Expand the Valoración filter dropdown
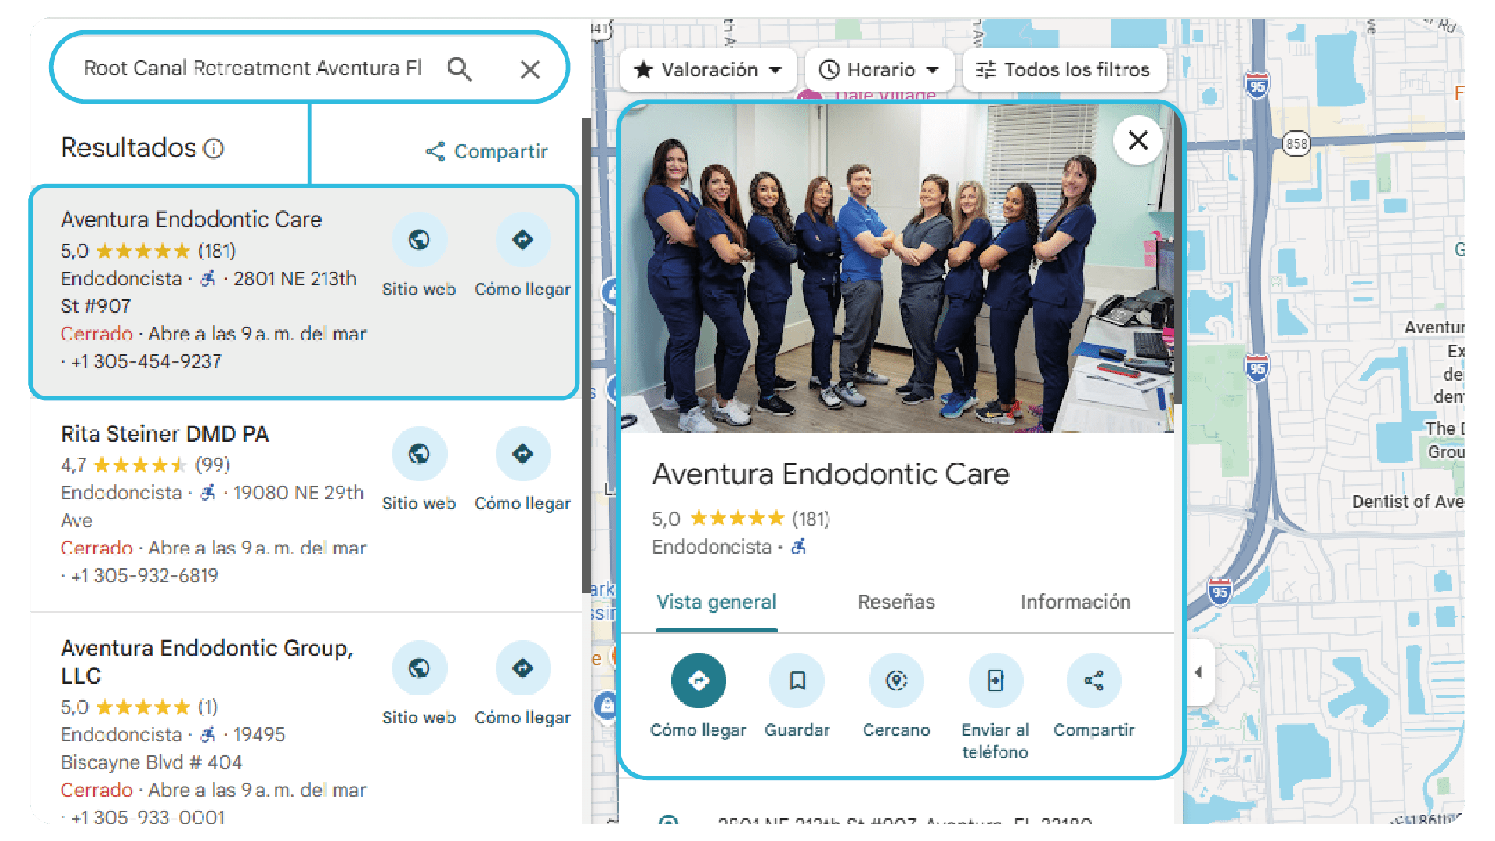This screenshot has height=841, width=1495. point(708,70)
